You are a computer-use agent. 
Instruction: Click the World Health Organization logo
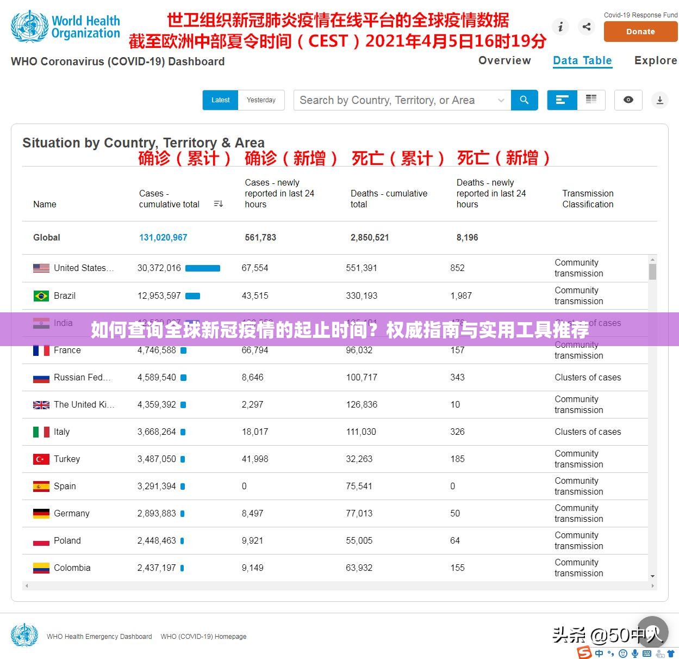tap(65, 27)
